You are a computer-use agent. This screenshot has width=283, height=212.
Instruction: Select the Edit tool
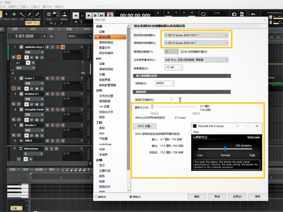[x=21, y=13]
